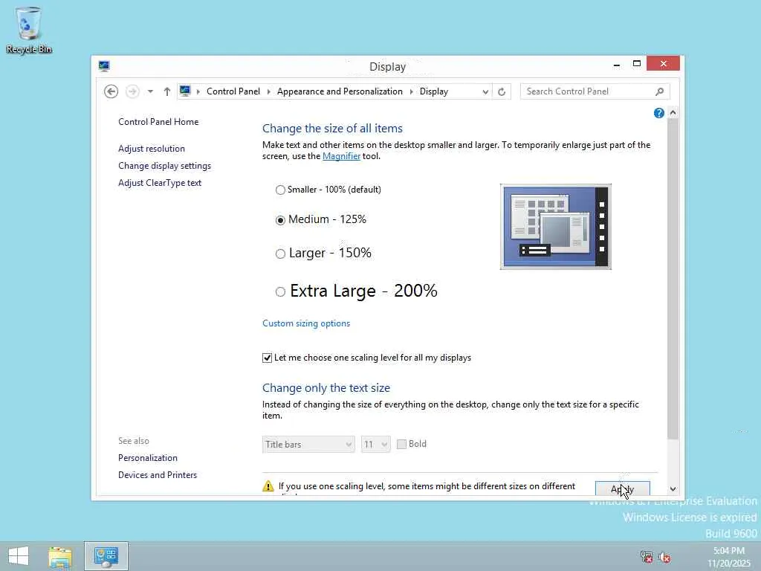This screenshot has height=571, width=761.
Task: Select Appearance and Personalization breadcrumb
Action: [340, 91]
